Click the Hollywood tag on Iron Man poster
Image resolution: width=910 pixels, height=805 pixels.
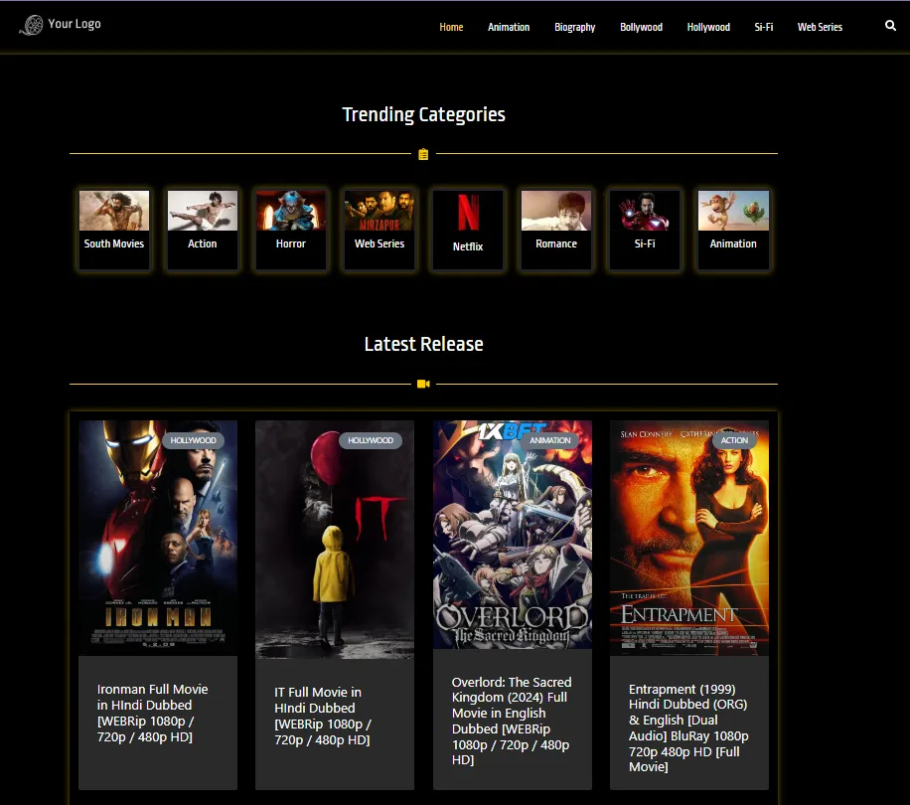194,440
